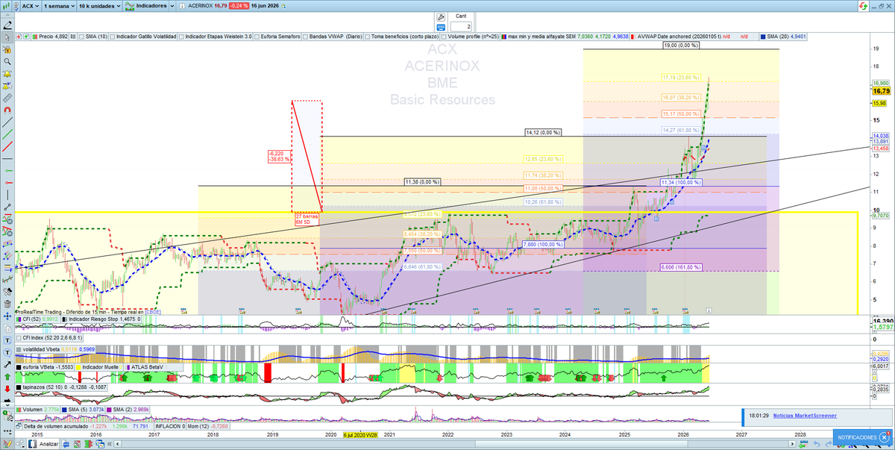Select the text speech bubble tool
Image resolution: width=895 pixels, height=450 pixels.
[x=7, y=353]
